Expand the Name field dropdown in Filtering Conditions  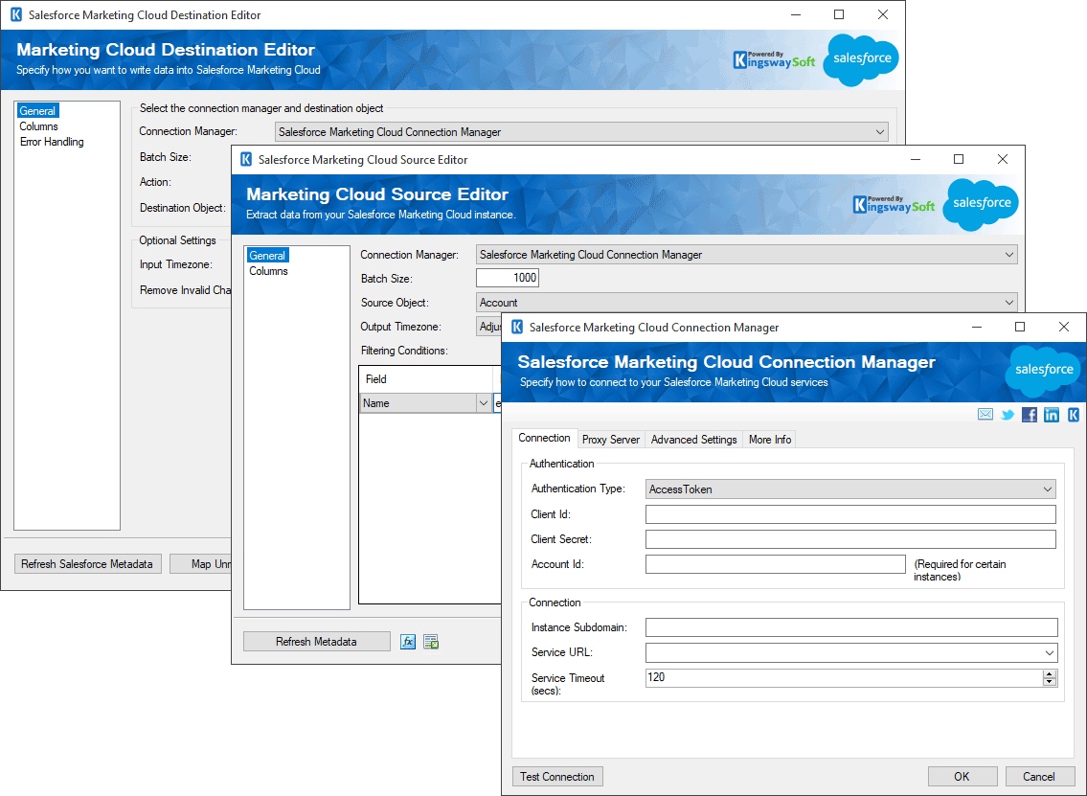pyautogui.click(x=484, y=403)
